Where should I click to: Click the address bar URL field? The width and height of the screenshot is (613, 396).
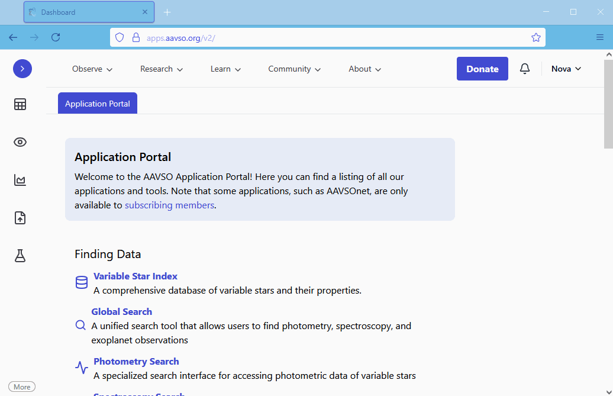point(328,37)
